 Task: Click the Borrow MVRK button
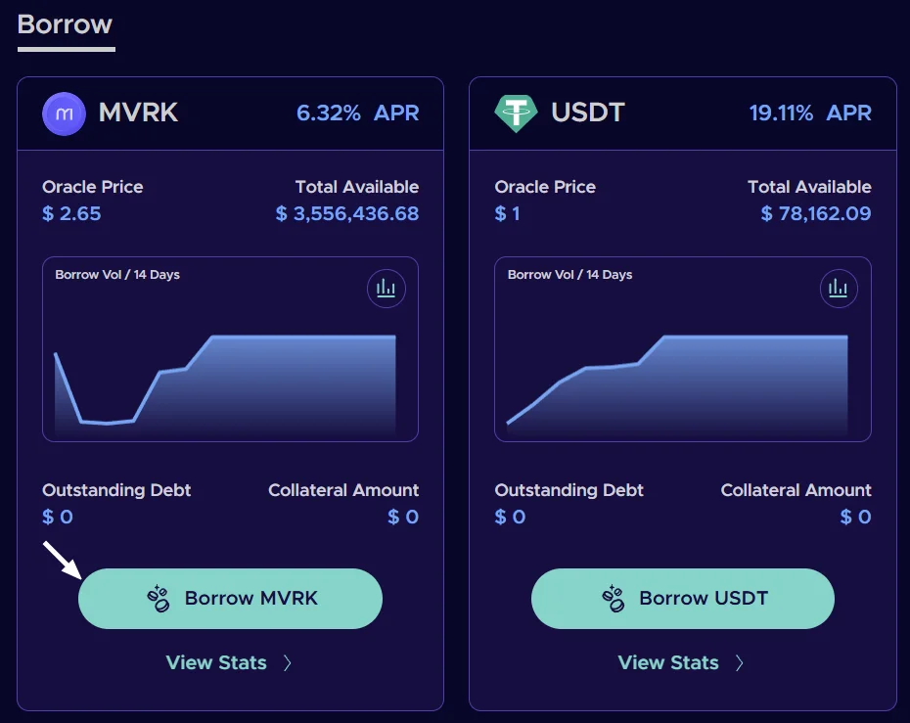pos(230,598)
